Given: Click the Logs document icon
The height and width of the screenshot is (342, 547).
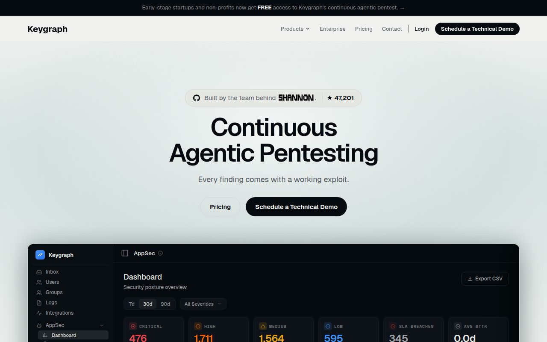Looking at the screenshot, I should 39,303.
